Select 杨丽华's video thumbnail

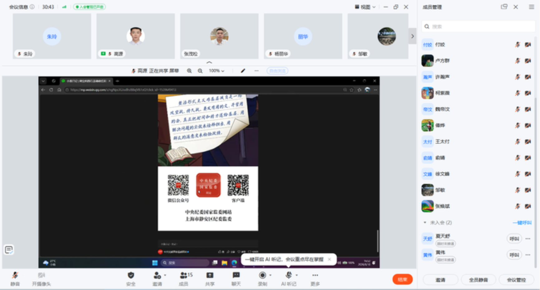(303, 36)
